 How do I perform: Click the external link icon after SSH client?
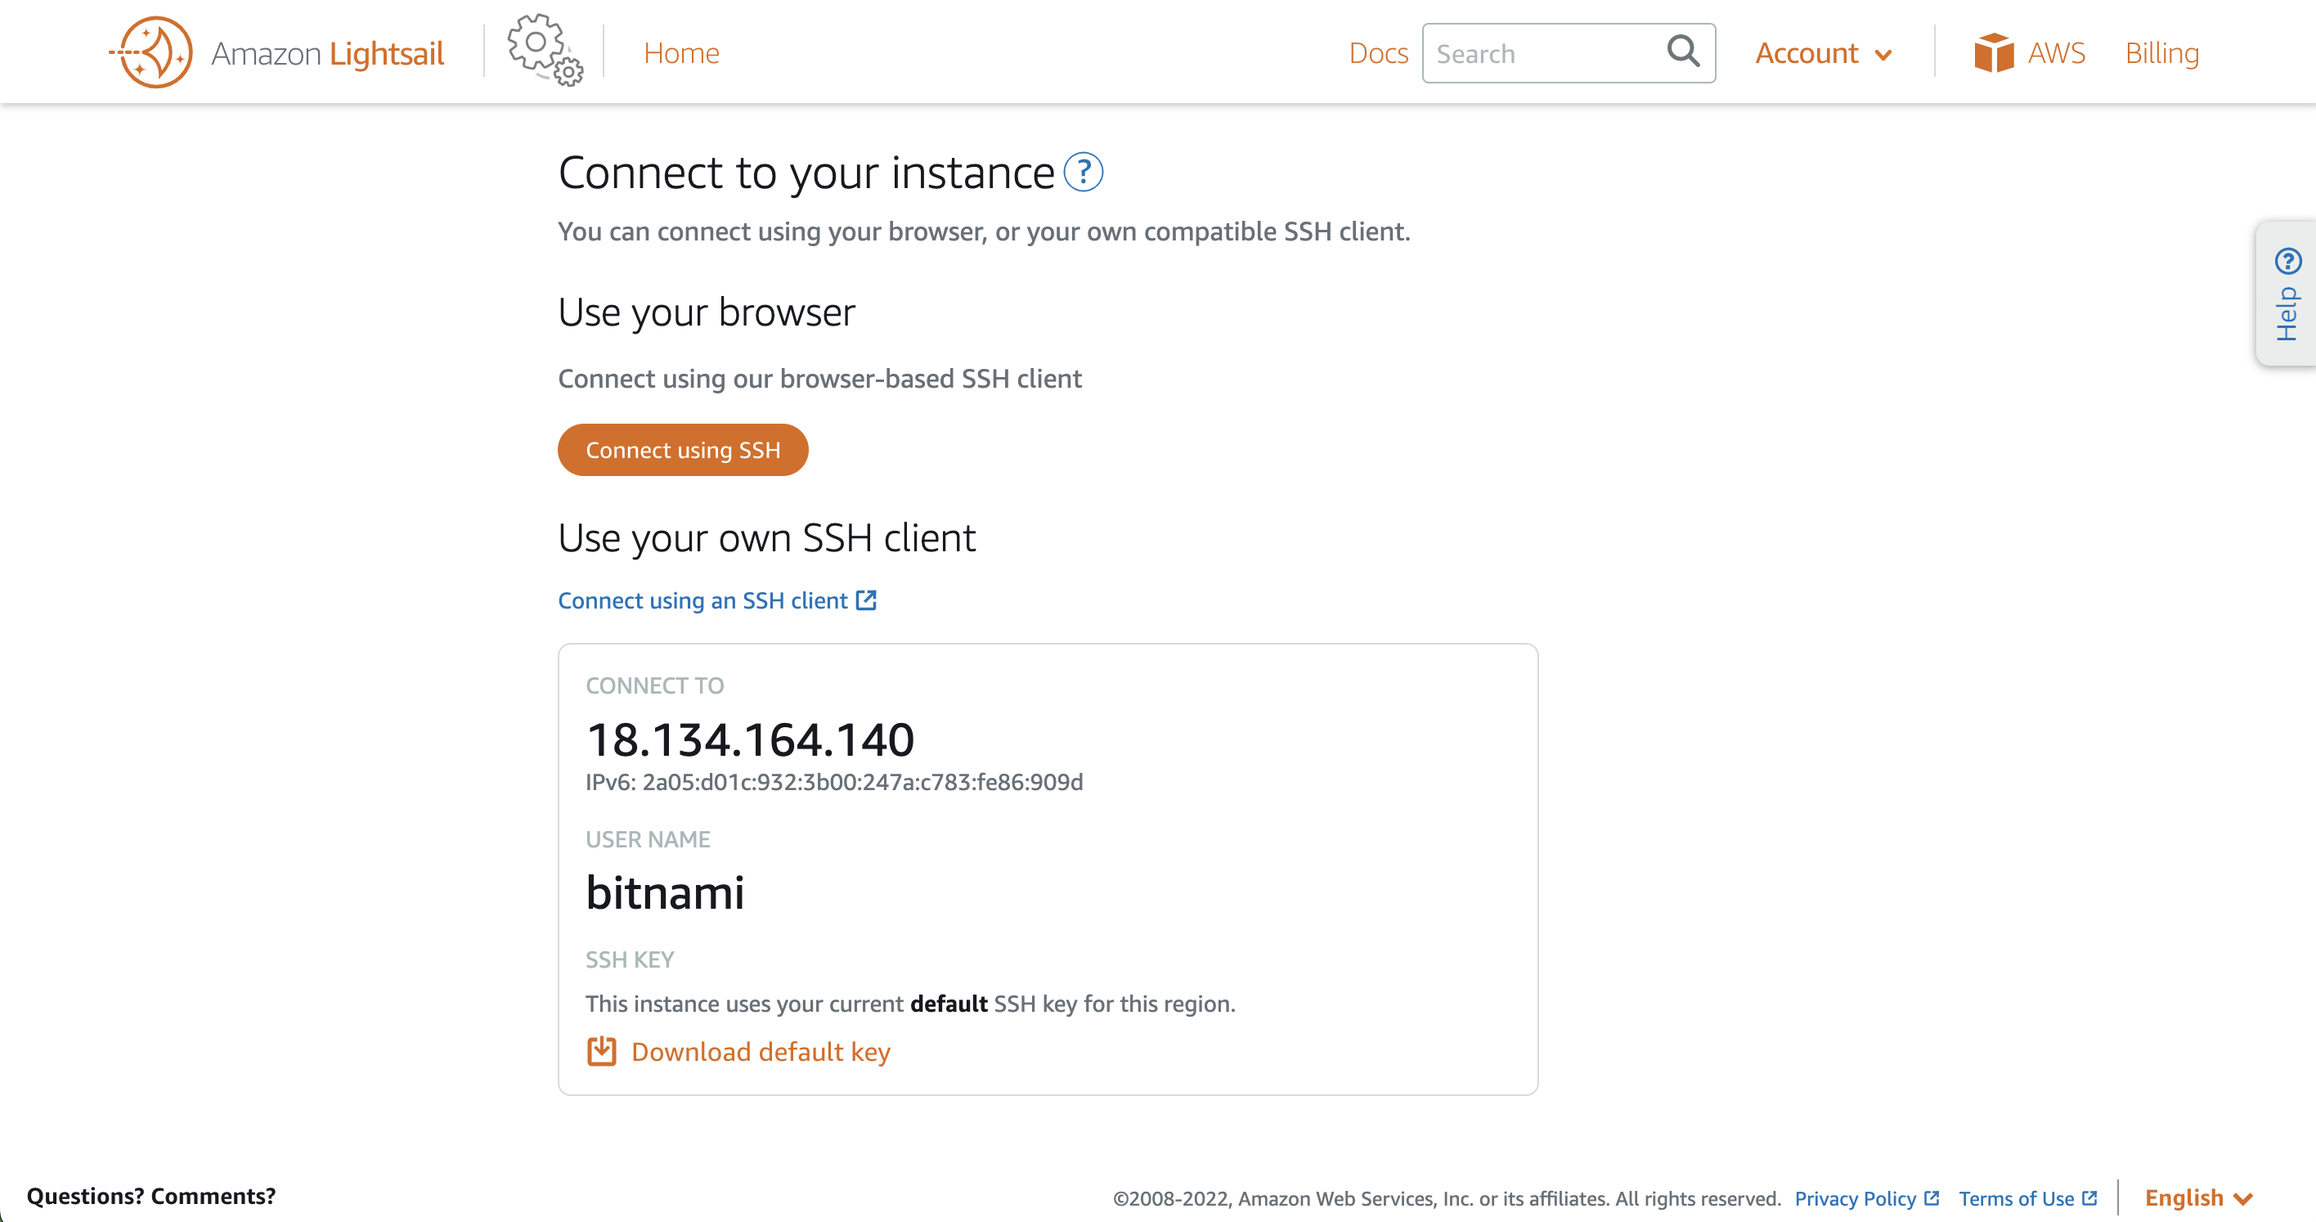click(x=866, y=600)
